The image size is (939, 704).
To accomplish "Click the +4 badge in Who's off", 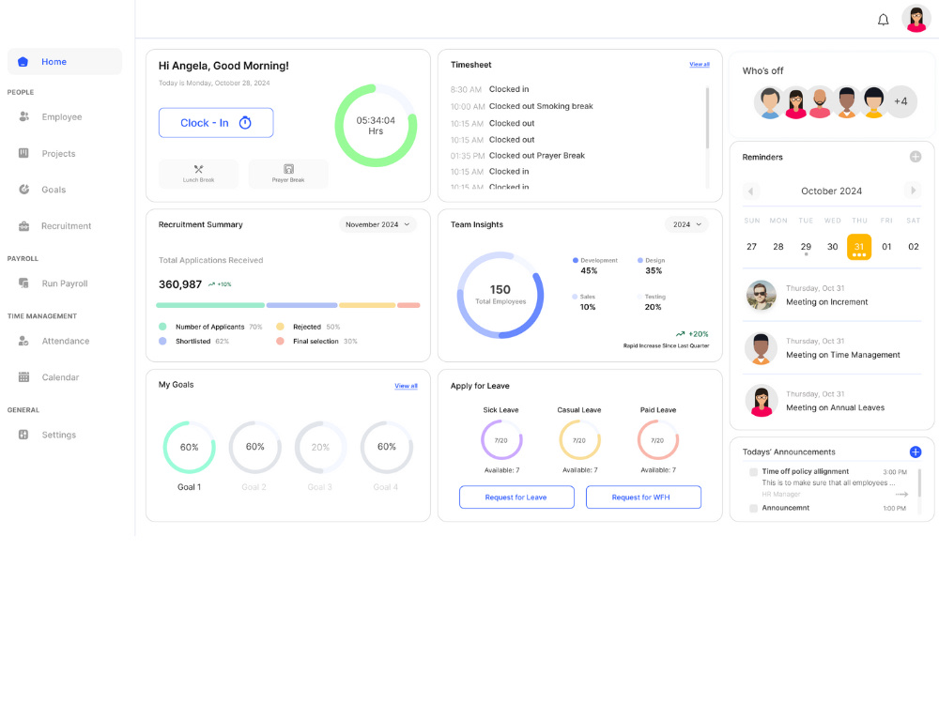I will click(x=901, y=101).
